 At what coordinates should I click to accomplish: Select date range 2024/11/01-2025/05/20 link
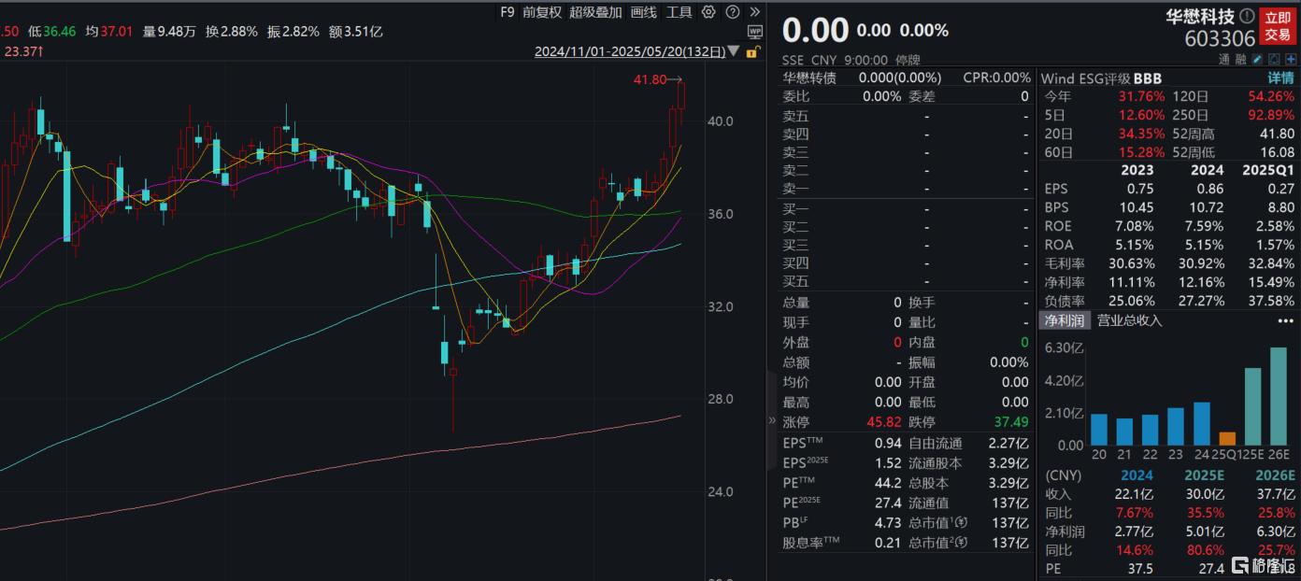click(x=629, y=52)
